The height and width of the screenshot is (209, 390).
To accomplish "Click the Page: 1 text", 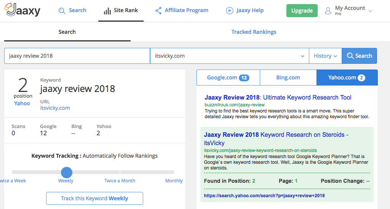I will [288, 181].
